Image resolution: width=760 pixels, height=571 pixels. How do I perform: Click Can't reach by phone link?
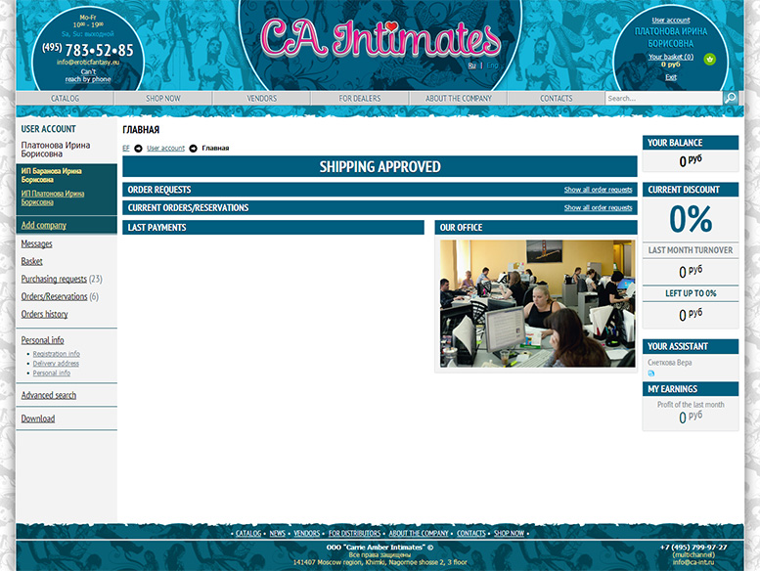pos(88,75)
